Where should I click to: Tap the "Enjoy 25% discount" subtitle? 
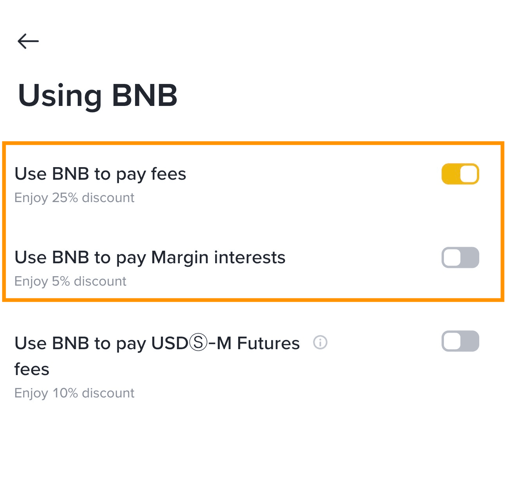[x=74, y=198]
